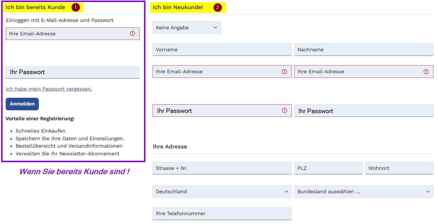This screenshot has height=224, width=438.
Task: Click the PLZ input field
Action: click(328, 168)
